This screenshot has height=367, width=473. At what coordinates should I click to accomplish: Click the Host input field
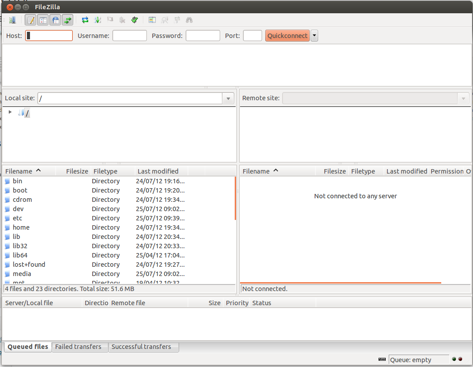tap(49, 36)
